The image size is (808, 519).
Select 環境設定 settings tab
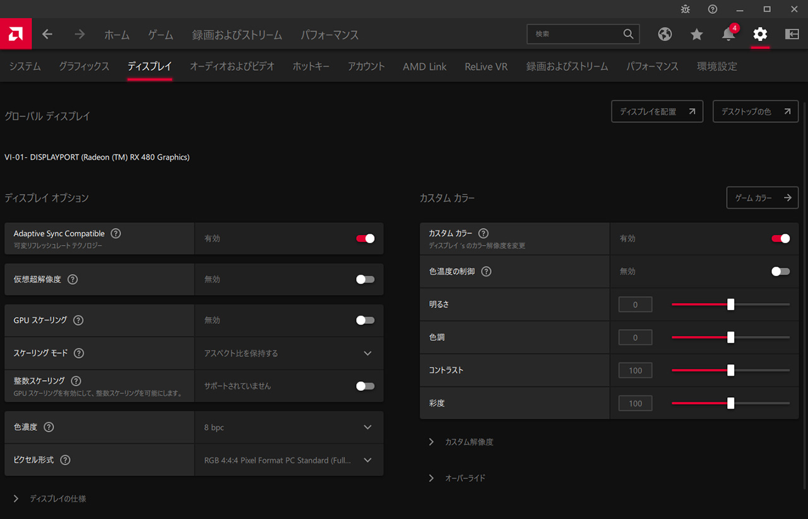click(717, 66)
